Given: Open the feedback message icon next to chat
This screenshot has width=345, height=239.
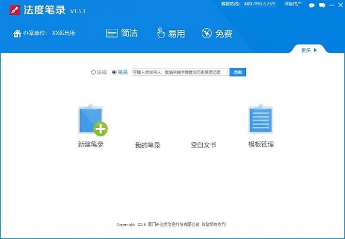Looking at the screenshot, I should coord(322,5).
